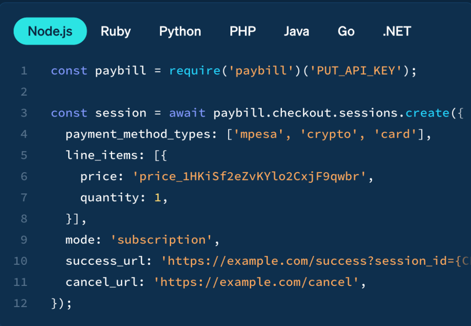
Task: Switch to the PHP tab
Action: [242, 31]
